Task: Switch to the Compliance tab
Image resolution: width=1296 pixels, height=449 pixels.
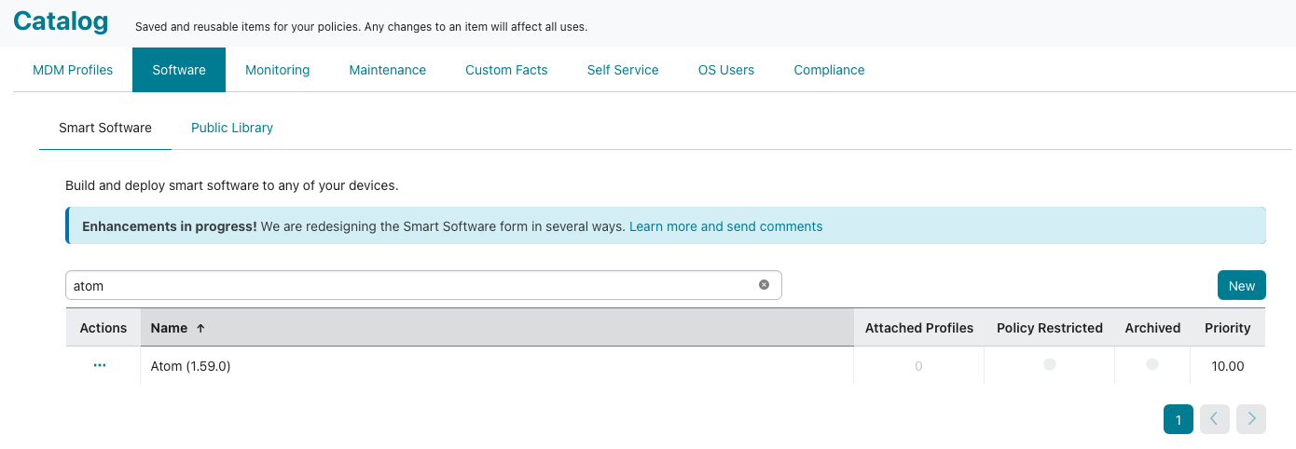Action: tap(829, 70)
